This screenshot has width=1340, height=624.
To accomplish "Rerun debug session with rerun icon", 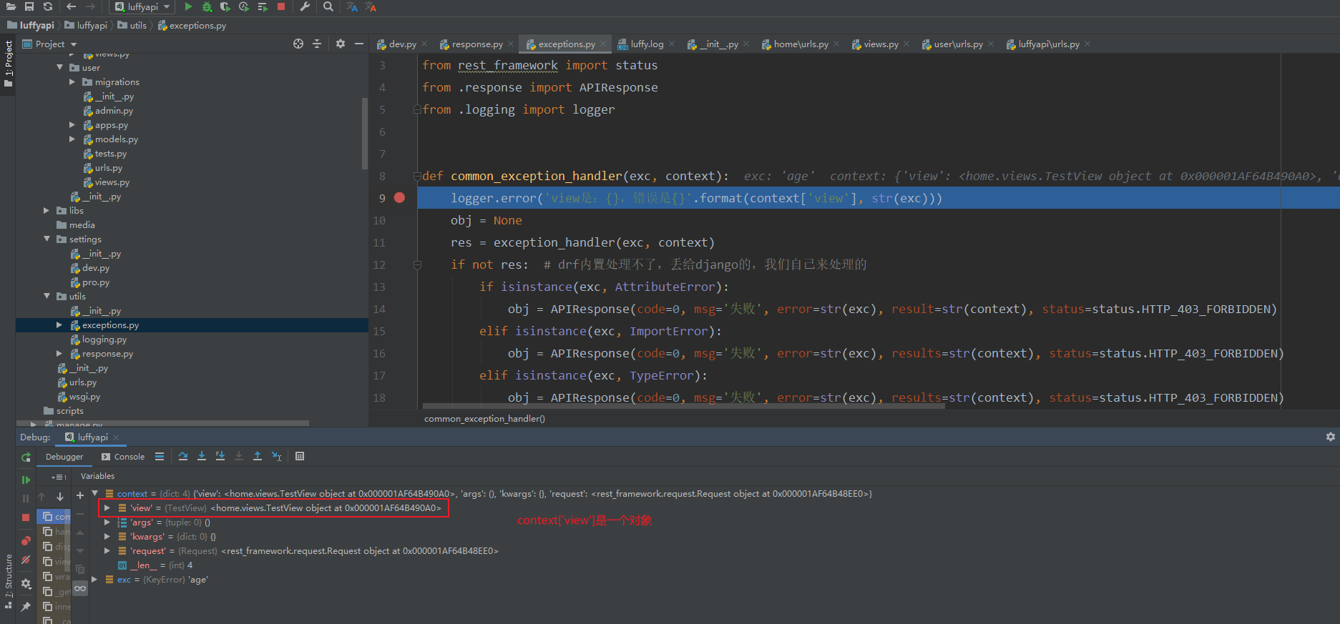I will click(x=26, y=457).
